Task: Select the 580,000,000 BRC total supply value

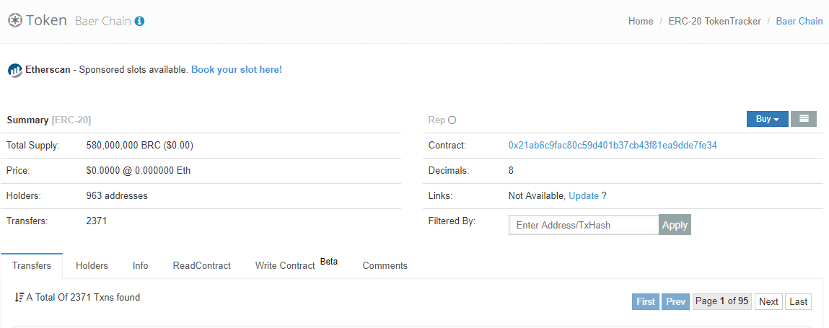Action: click(x=139, y=145)
